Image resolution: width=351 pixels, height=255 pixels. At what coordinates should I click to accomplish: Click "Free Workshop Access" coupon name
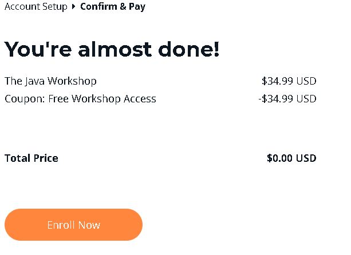tap(102, 98)
